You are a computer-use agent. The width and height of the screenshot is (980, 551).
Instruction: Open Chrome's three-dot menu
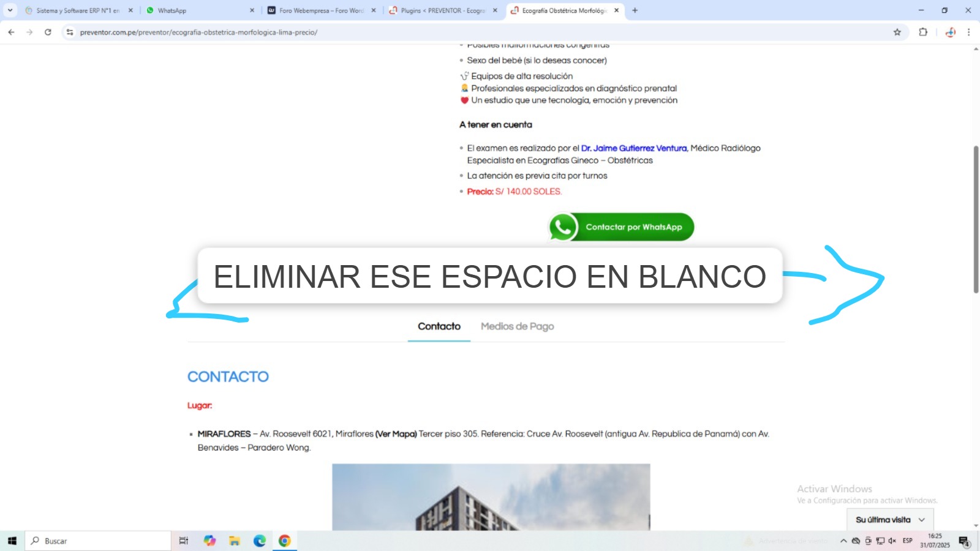(968, 32)
